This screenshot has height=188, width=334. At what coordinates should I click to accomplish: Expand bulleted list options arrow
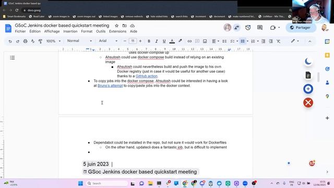tap(247, 41)
